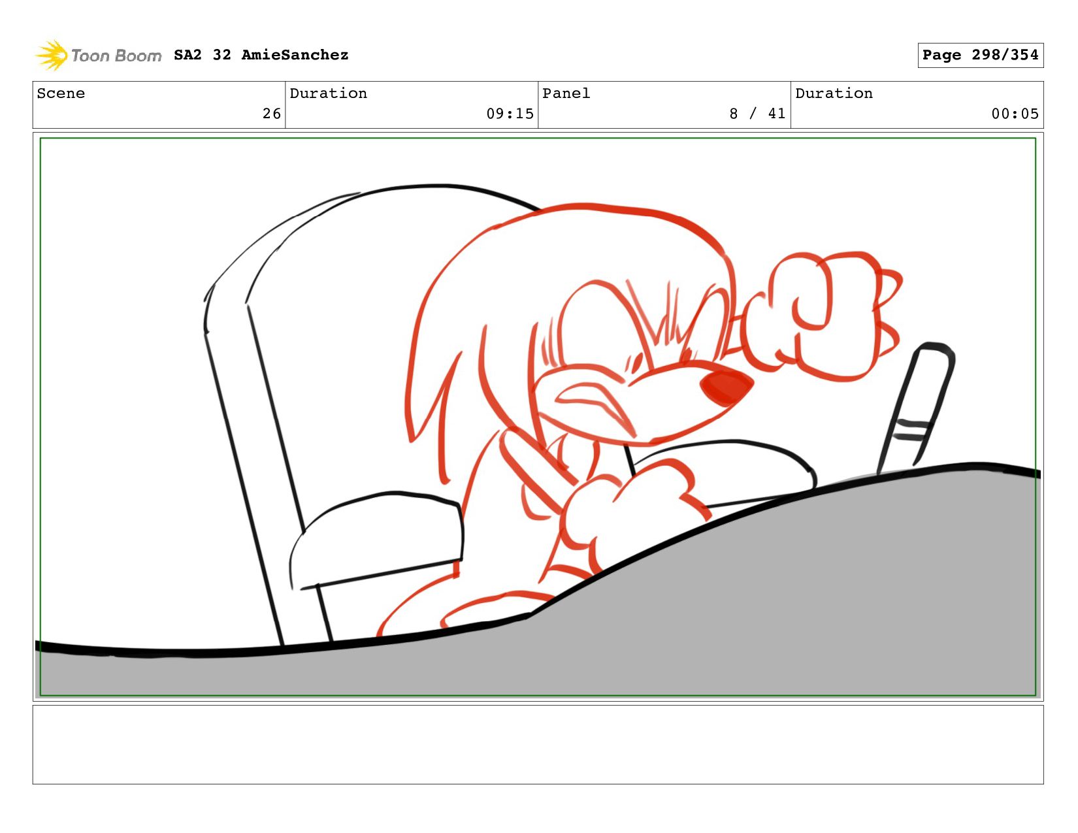The width and height of the screenshot is (1078, 833).
Task: Click the empty notes box below the panel
Action: click(x=538, y=744)
